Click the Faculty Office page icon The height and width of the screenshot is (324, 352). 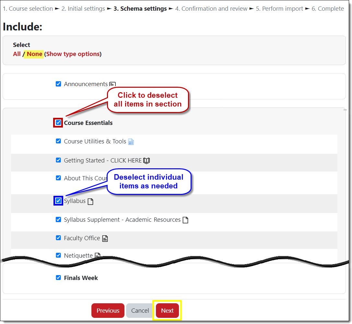pyautogui.click(x=105, y=238)
